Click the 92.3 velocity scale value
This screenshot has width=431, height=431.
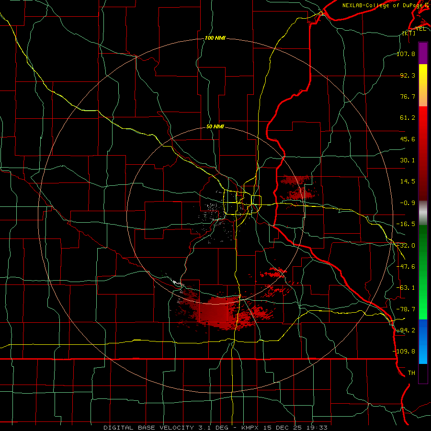tap(408, 75)
